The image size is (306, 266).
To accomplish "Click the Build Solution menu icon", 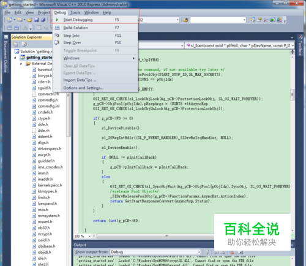I will click(58, 28).
